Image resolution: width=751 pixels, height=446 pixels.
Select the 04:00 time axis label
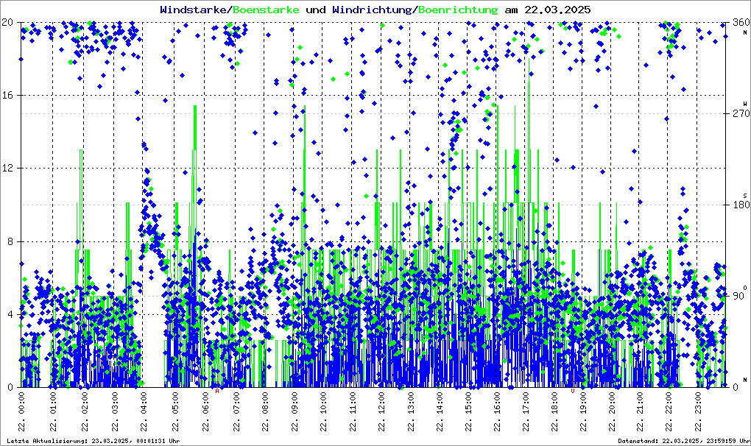(x=144, y=411)
